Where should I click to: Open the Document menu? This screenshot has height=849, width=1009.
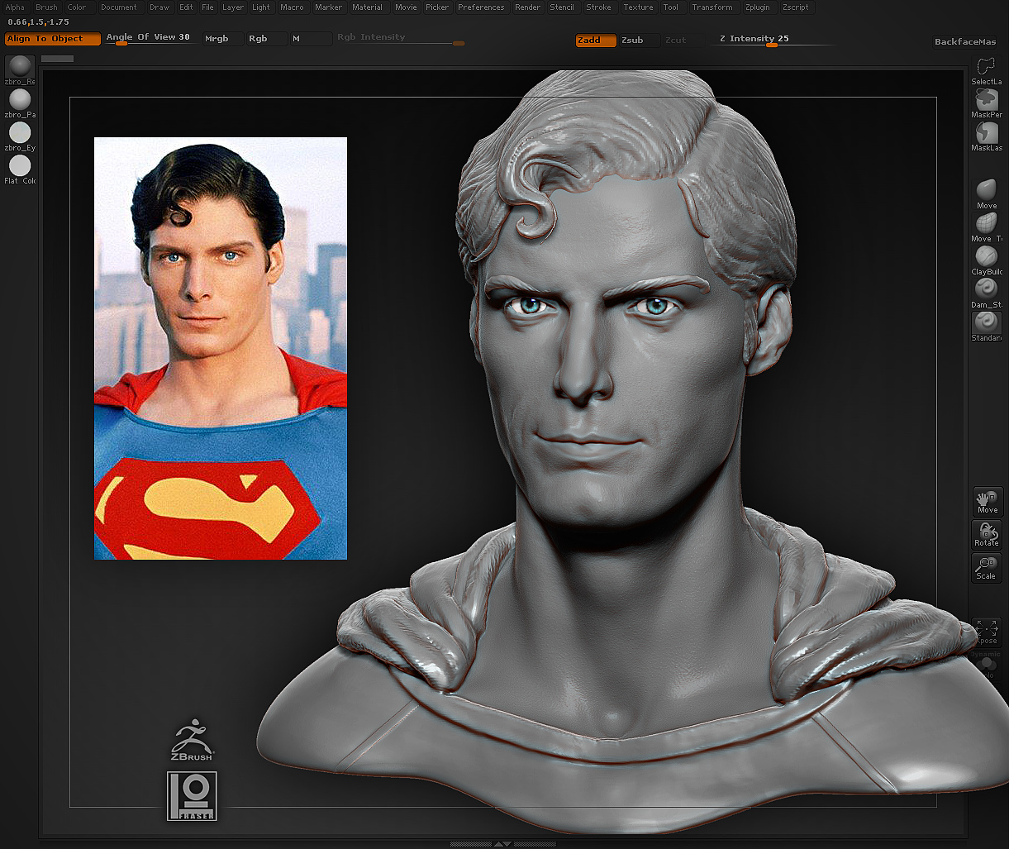click(119, 7)
